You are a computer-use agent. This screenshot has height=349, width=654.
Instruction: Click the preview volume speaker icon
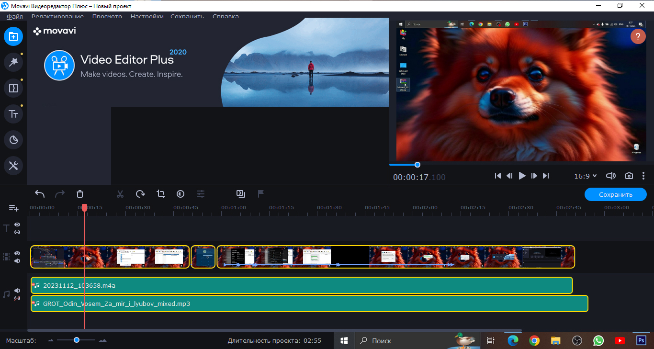(x=611, y=176)
